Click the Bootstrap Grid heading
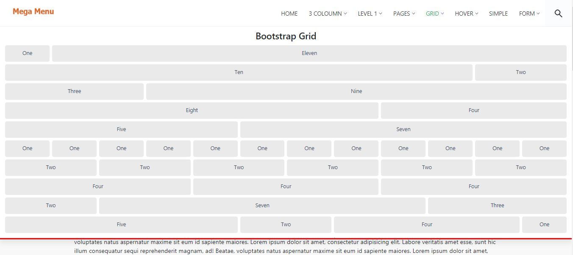The width and height of the screenshot is (573, 255). [286, 36]
